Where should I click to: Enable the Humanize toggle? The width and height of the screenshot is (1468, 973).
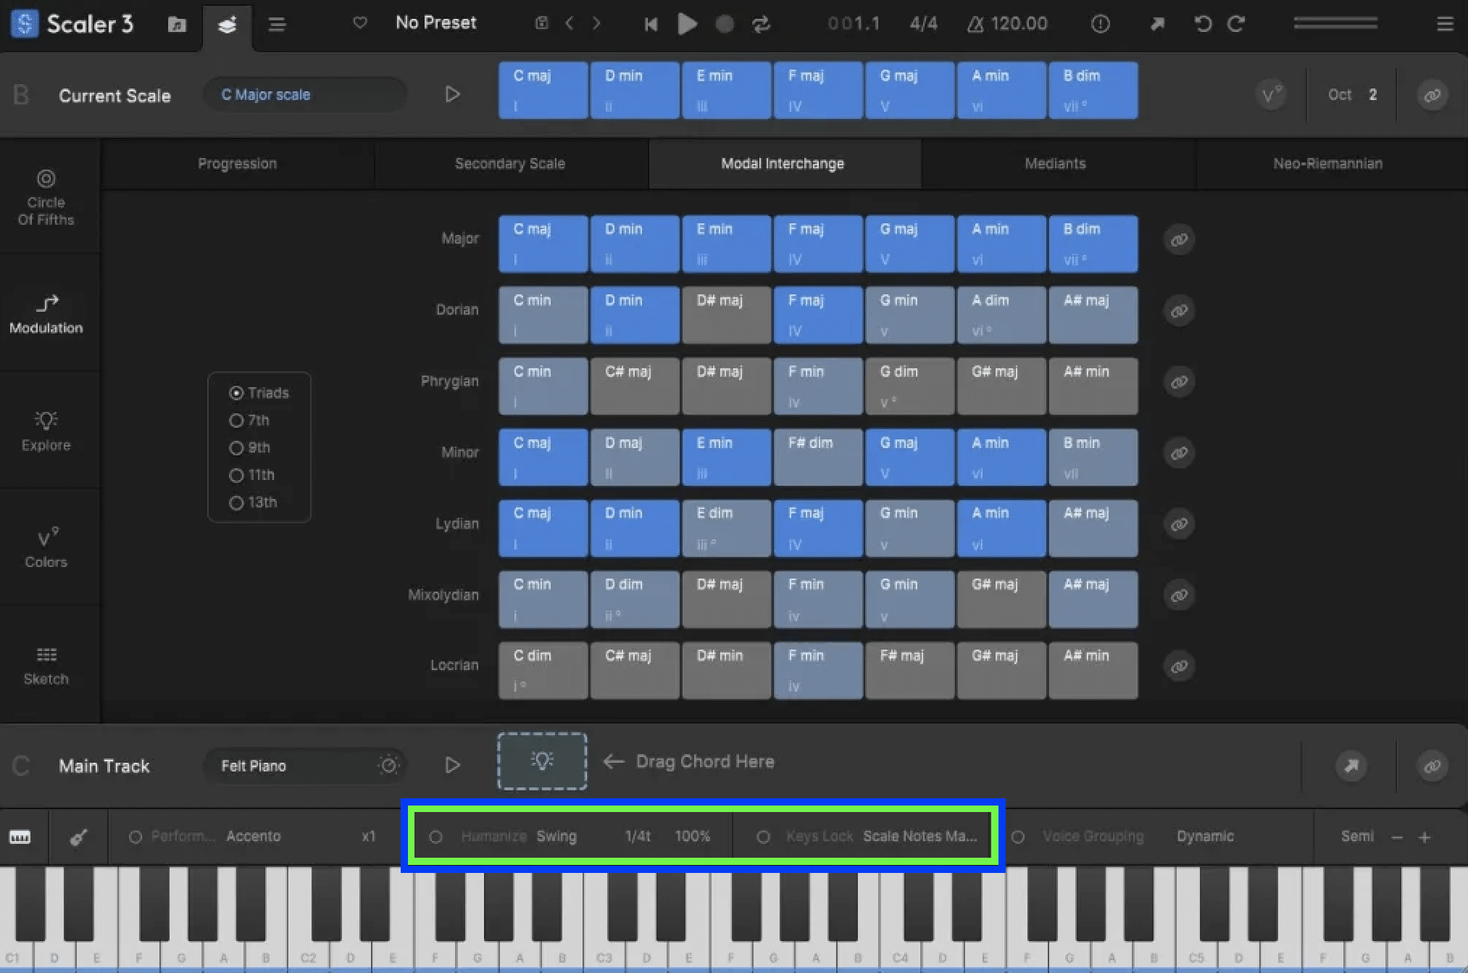click(435, 837)
